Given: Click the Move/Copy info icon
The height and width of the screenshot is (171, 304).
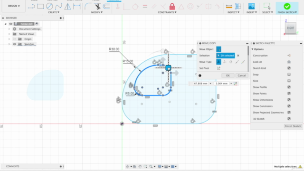Looking at the screenshot, I should [x=200, y=76].
